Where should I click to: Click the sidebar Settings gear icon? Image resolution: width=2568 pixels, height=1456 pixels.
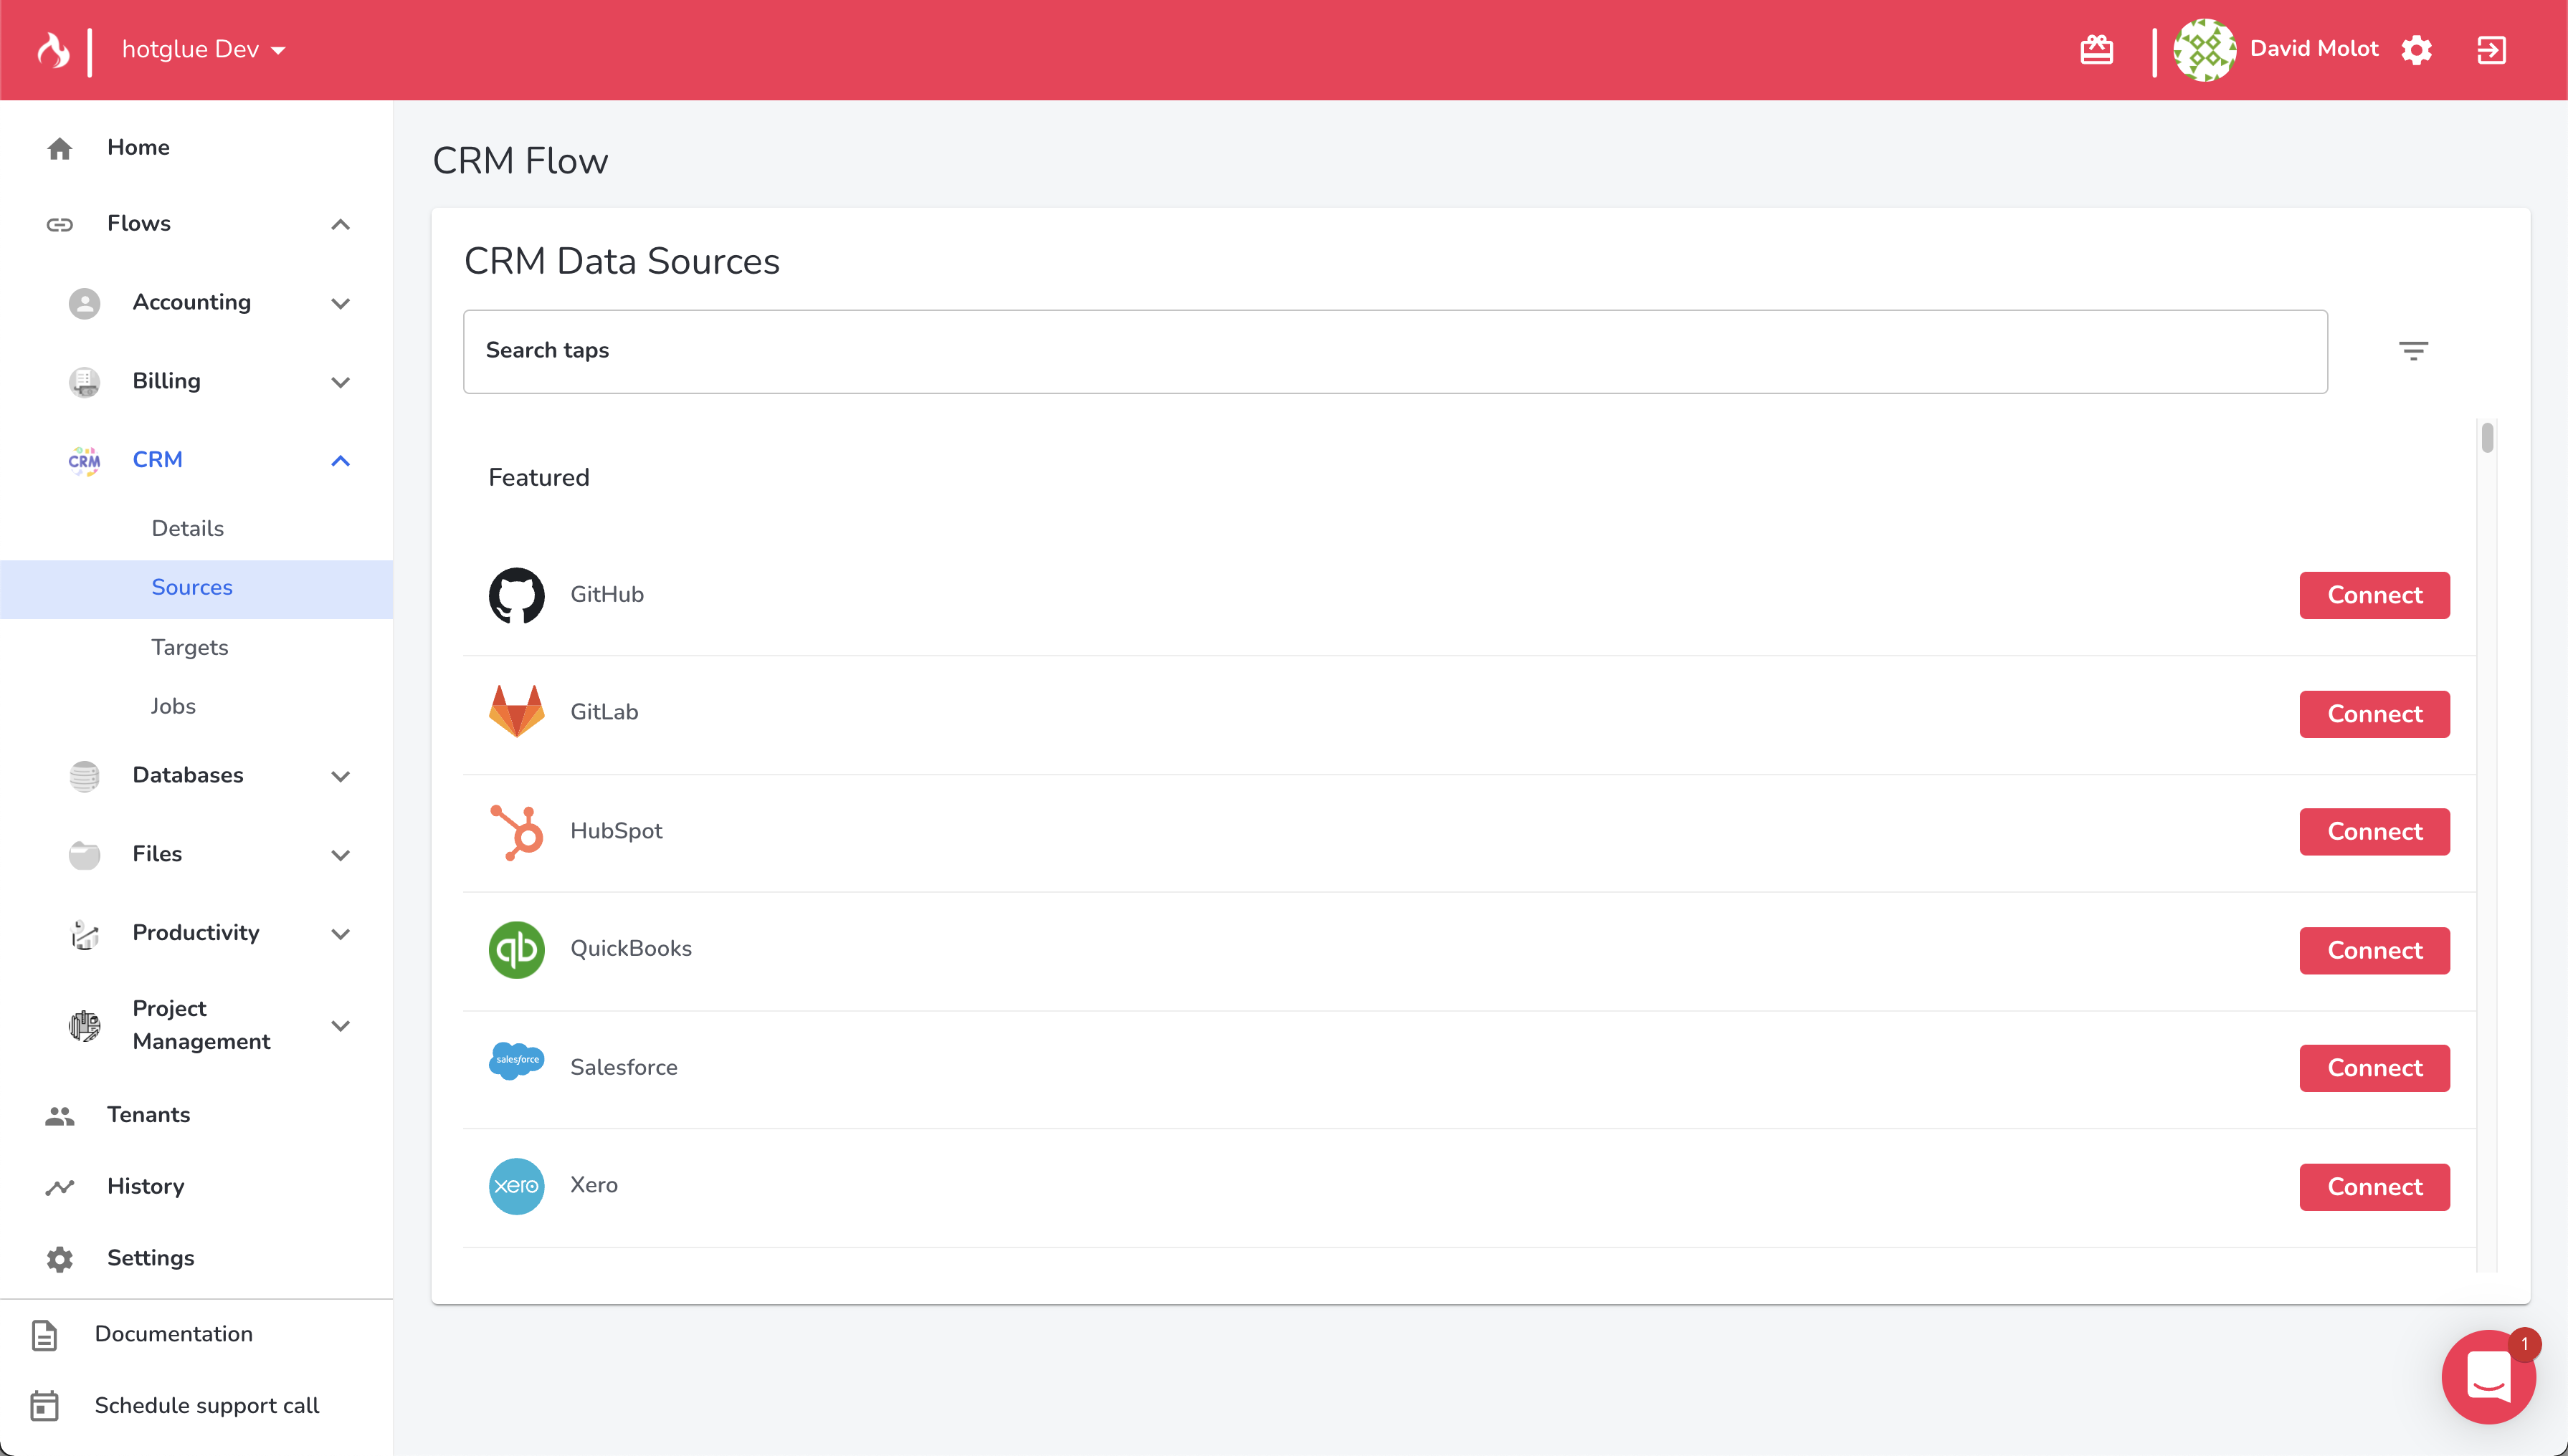click(x=60, y=1259)
